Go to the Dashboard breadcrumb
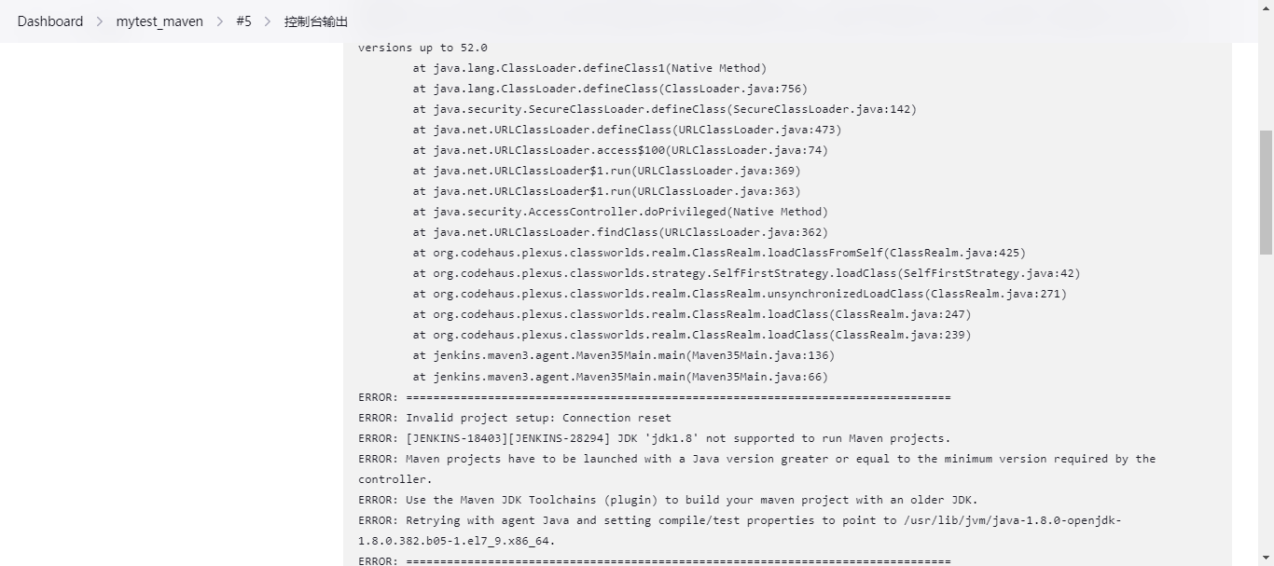Viewport: 1274px width, 566px height. pyautogui.click(x=49, y=21)
